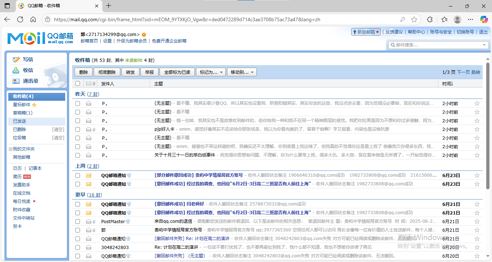Click the 邮件搜索 input field

coord(438,45)
